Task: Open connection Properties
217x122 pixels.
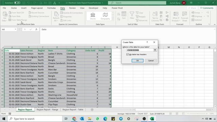Action: click(66, 17)
